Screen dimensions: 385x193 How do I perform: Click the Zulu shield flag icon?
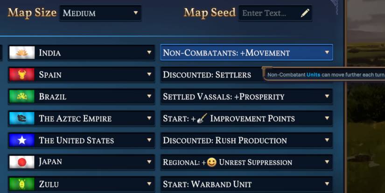pos(21,184)
